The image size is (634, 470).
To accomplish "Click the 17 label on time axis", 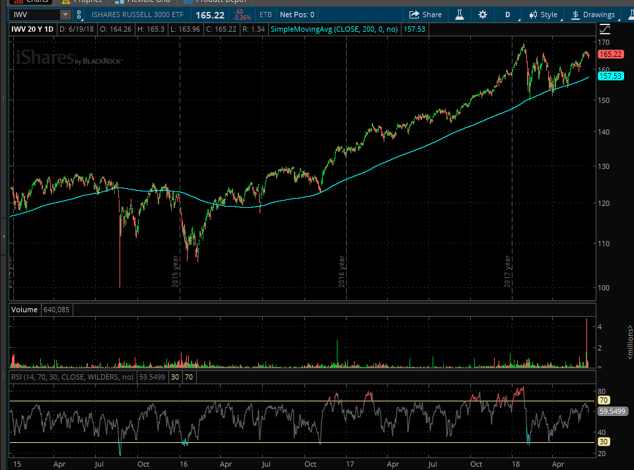I will [350, 464].
